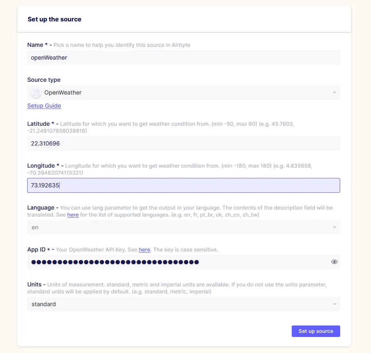
Task: Open the Setup Guide link
Action: click(44, 106)
